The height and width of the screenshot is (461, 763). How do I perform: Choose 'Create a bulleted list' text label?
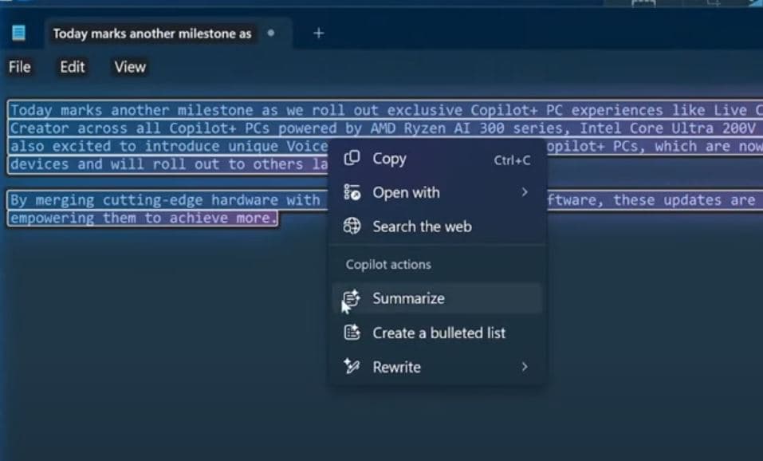tap(439, 333)
